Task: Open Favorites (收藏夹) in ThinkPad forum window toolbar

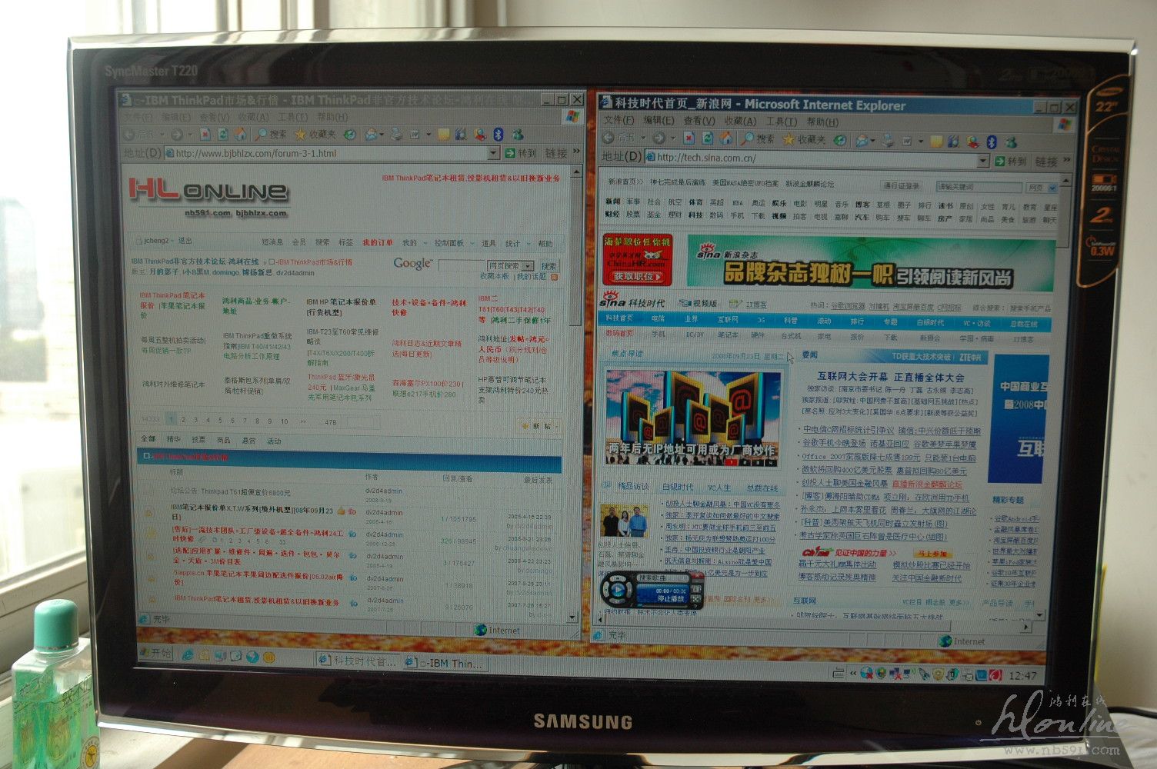Action: pos(315,135)
